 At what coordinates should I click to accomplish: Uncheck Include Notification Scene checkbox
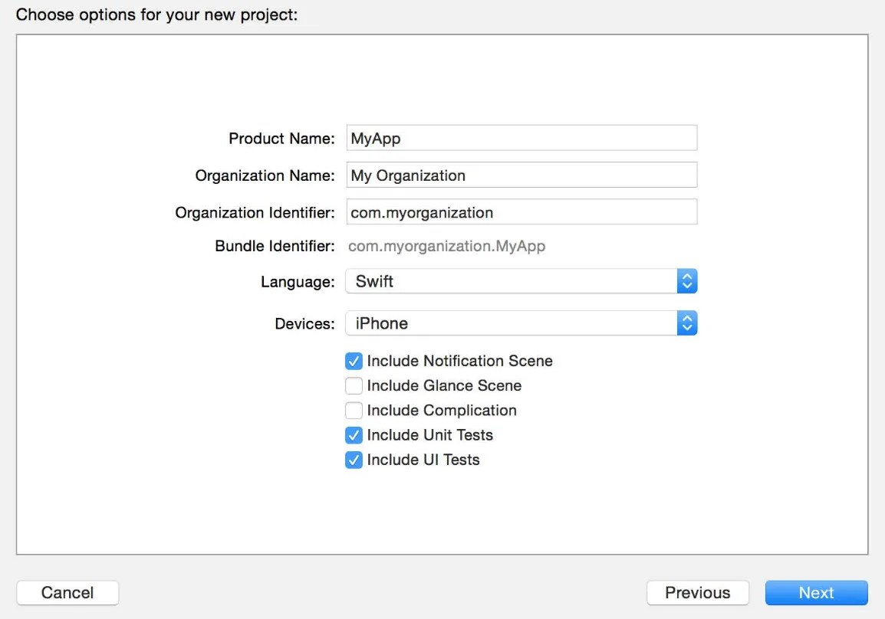click(354, 361)
